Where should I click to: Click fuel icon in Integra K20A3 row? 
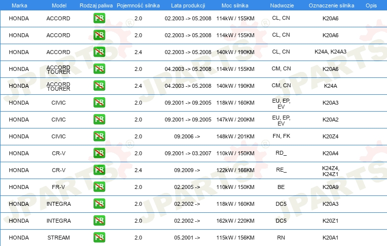[99, 203]
